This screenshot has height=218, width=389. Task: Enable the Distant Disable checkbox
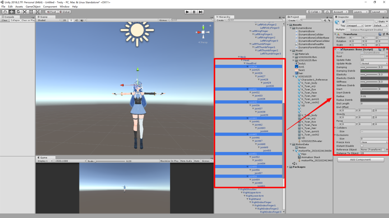(362, 146)
